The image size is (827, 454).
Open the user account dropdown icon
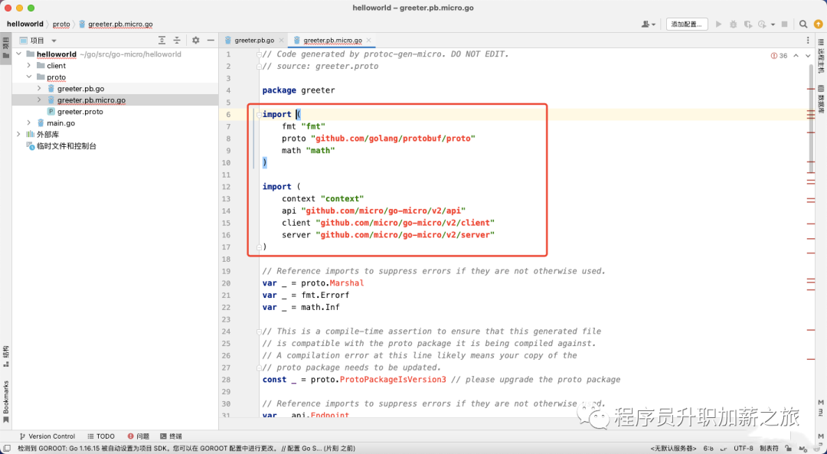coord(649,24)
